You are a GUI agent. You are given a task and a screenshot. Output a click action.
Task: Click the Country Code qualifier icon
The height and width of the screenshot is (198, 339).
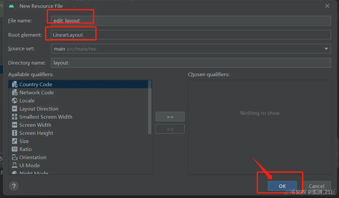point(15,84)
